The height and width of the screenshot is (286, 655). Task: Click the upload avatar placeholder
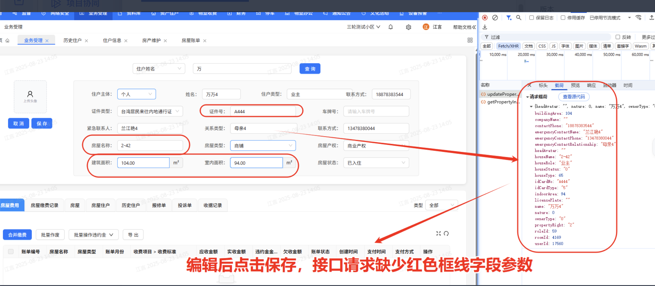(30, 97)
